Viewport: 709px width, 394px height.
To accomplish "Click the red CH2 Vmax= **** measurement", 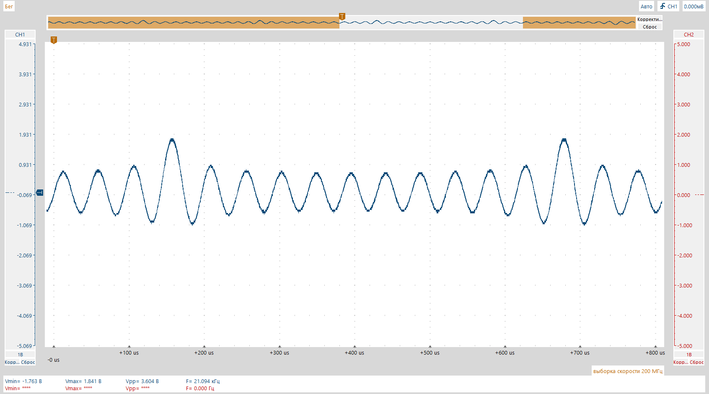I will (x=79, y=388).
